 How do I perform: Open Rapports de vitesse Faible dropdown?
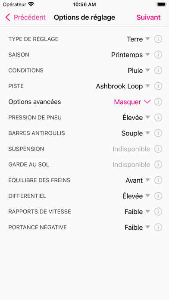click(x=137, y=212)
